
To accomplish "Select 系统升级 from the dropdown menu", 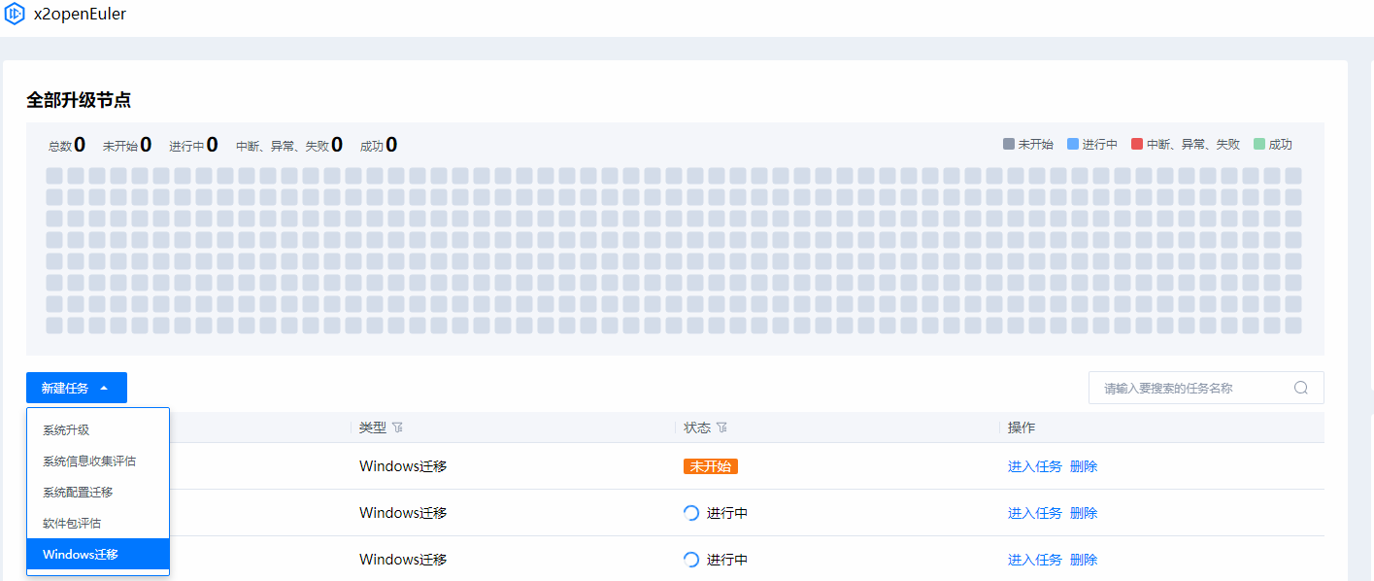I will 66,429.
